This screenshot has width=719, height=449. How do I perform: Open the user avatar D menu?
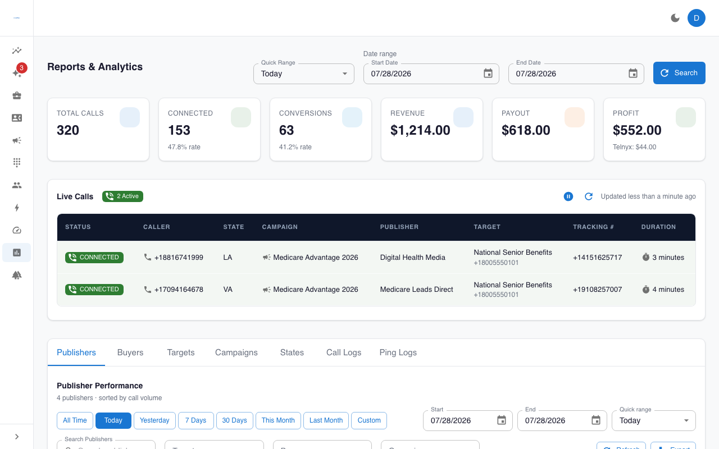point(697,18)
